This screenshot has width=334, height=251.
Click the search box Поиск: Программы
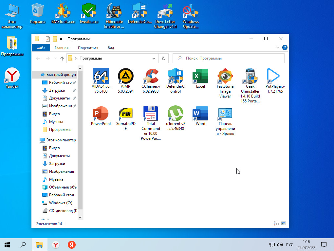point(228,58)
